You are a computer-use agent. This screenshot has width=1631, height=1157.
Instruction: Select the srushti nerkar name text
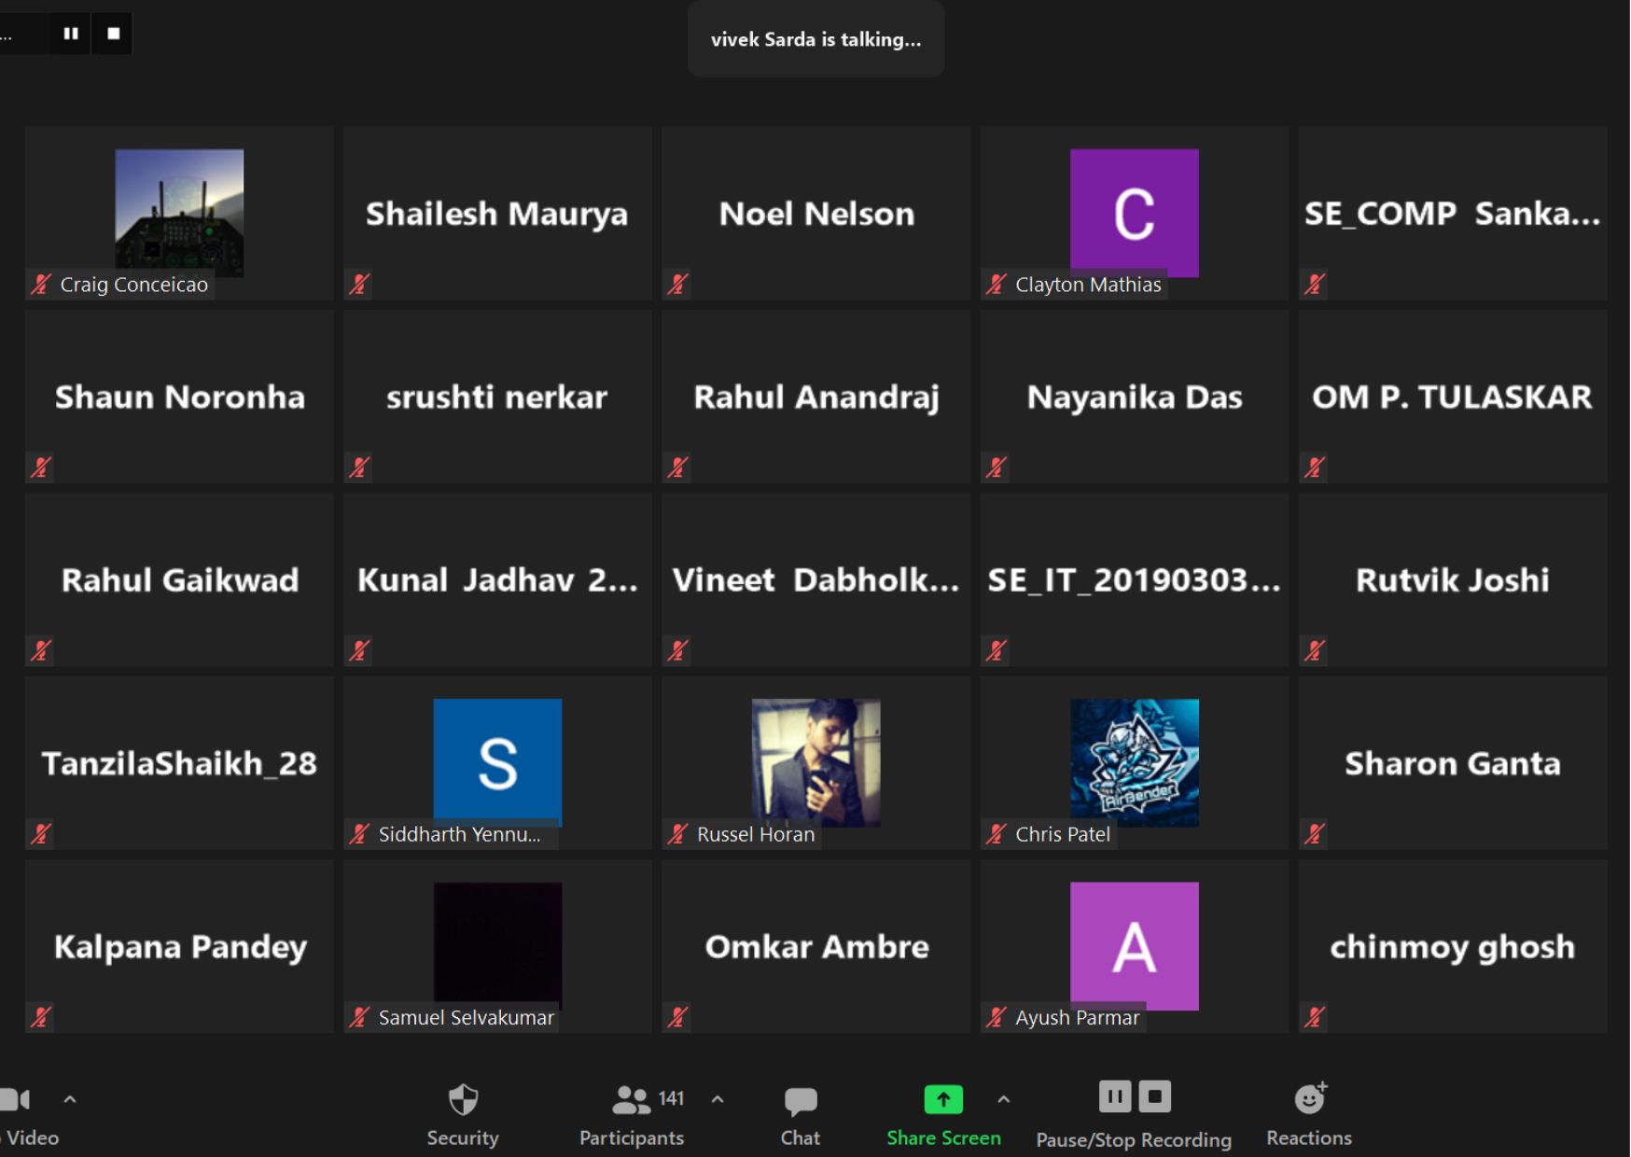tap(497, 397)
